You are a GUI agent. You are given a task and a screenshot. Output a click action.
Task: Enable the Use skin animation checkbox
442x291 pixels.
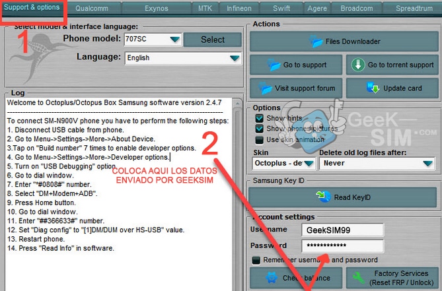(x=260, y=140)
